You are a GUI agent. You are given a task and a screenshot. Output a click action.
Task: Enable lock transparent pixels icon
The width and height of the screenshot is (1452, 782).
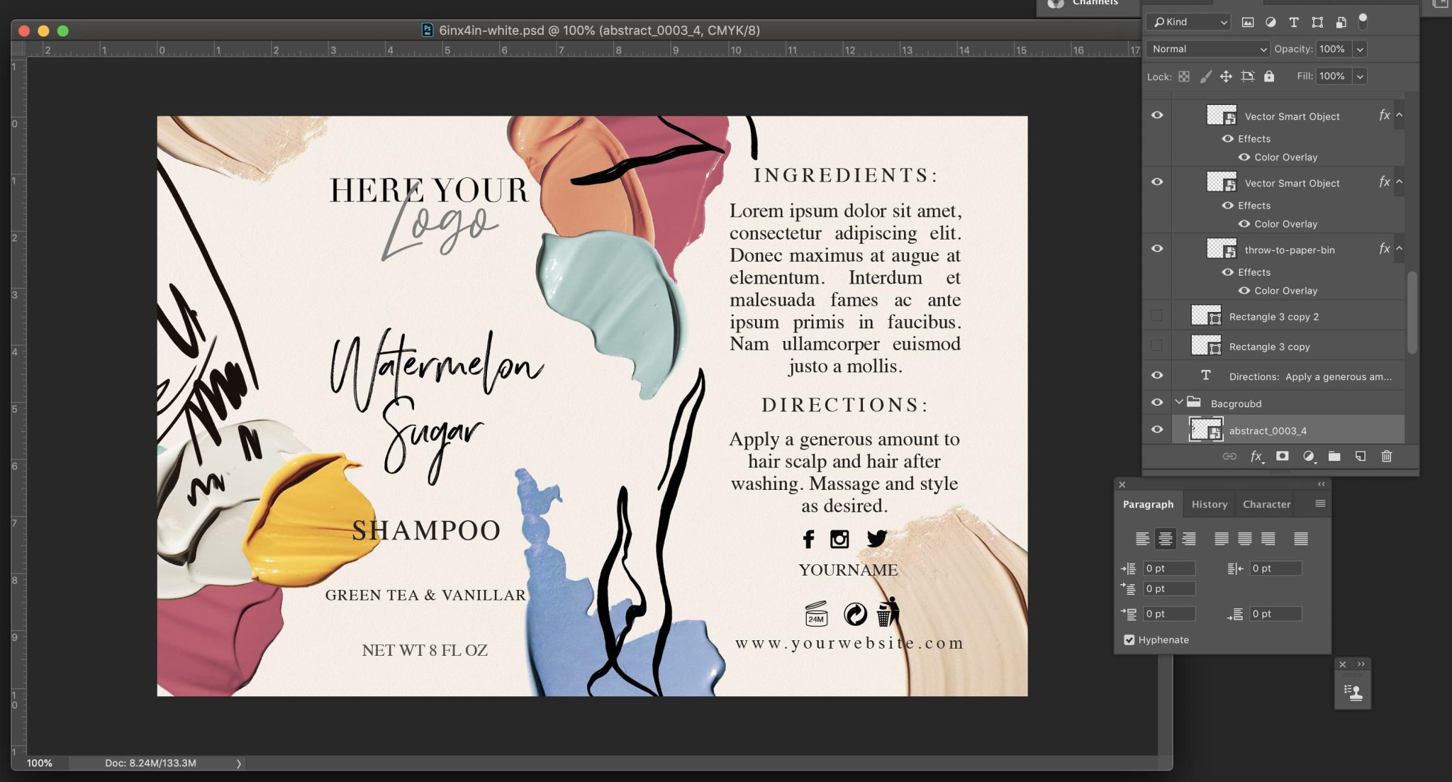[1185, 77]
